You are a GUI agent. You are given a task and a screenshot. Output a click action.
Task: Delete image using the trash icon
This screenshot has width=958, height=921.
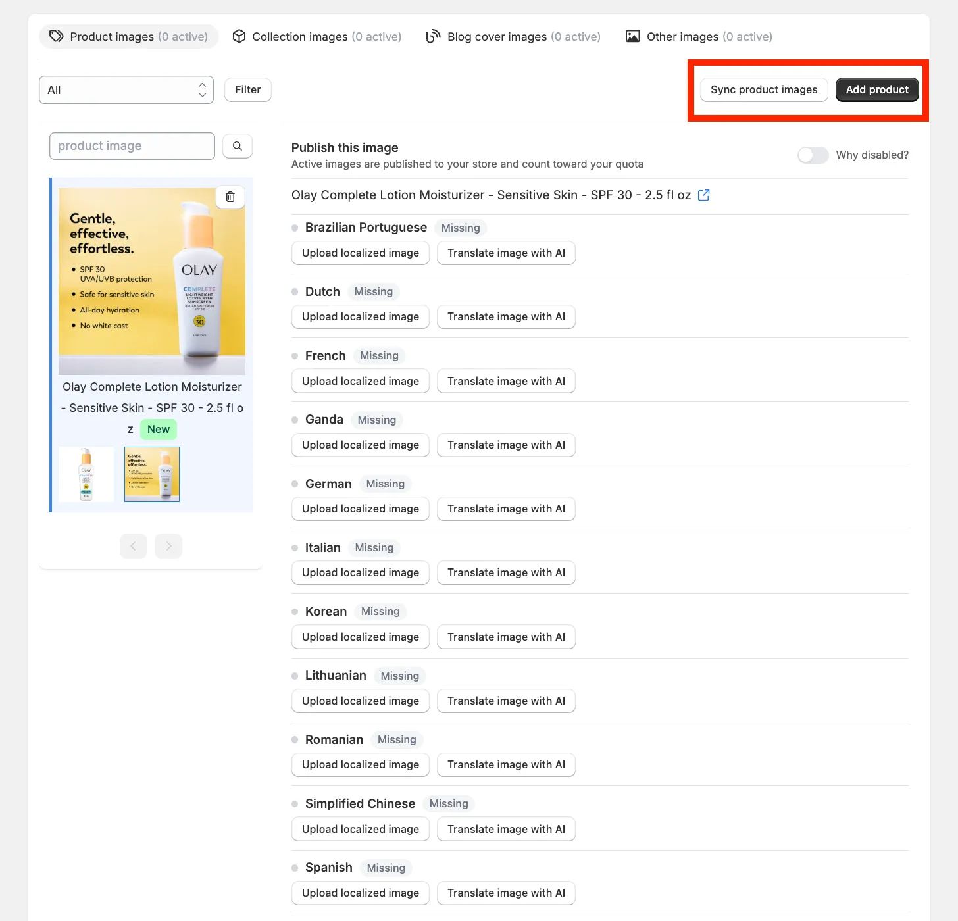(230, 197)
